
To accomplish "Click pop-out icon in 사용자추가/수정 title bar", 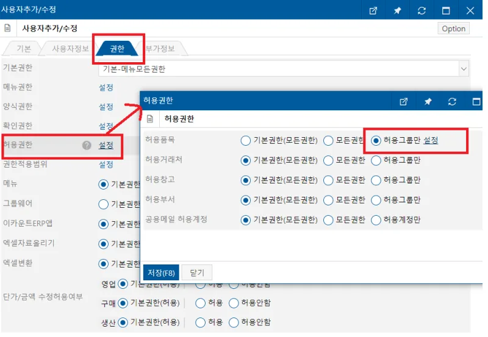I will tap(373, 10).
